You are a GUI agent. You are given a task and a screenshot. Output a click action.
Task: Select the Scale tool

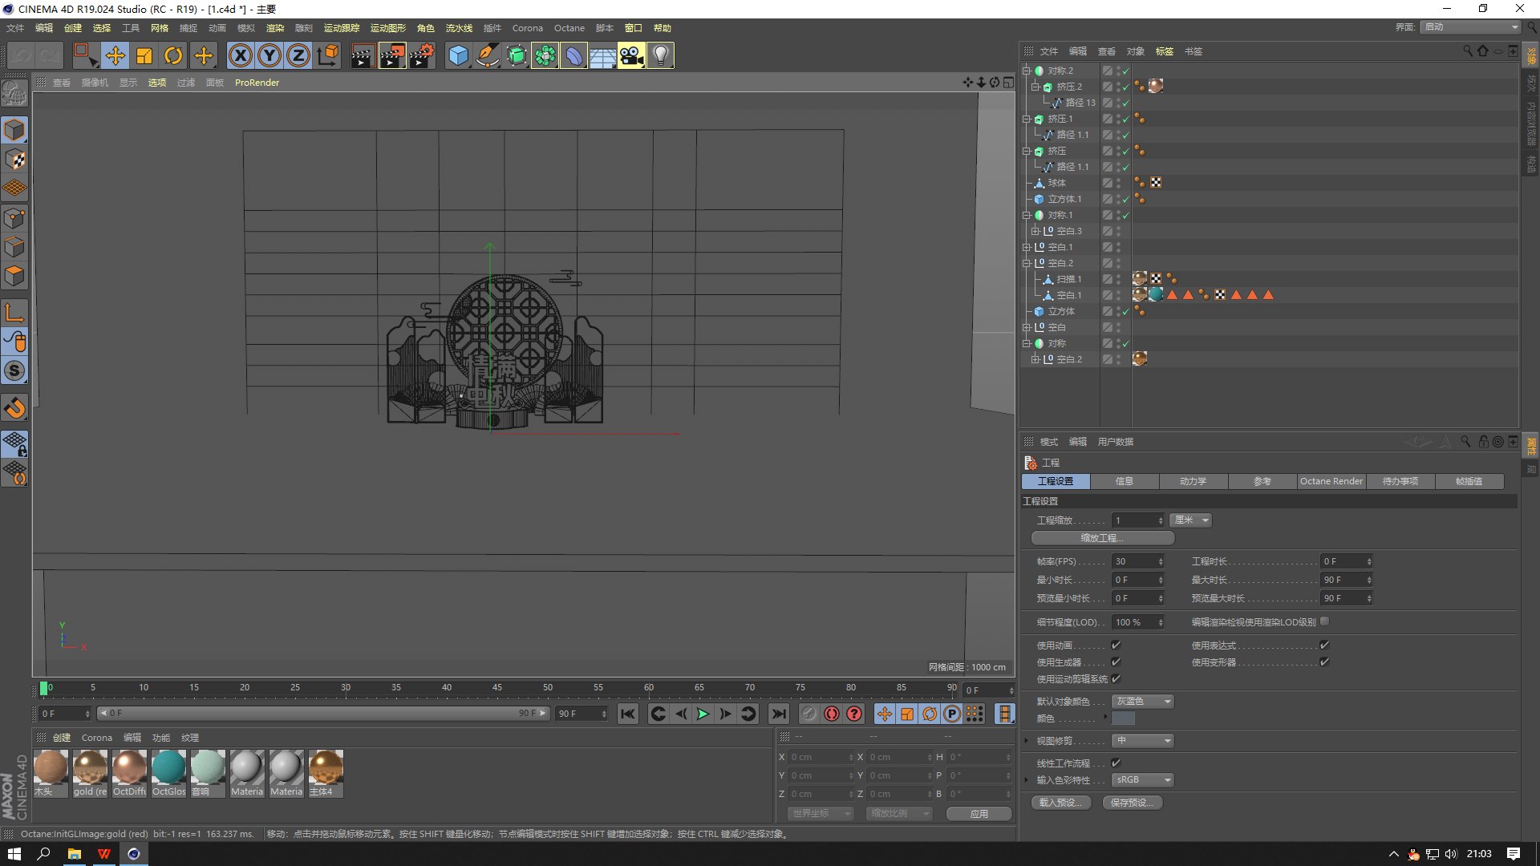click(144, 55)
